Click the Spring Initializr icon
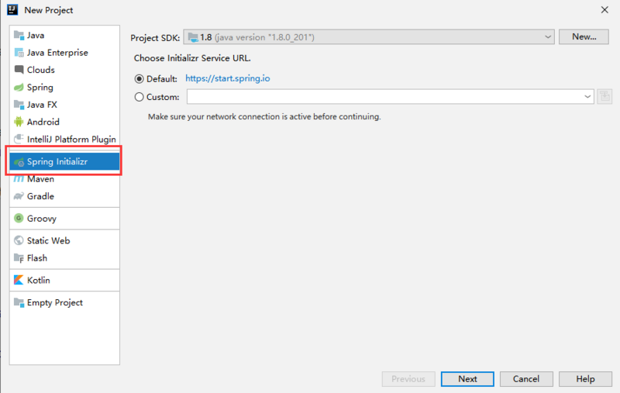Image resolution: width=620 pixels, height=393 pixels. (x=19, y=162)
